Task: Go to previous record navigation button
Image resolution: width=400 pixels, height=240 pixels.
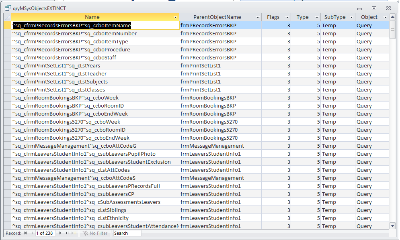Action: pyautogui.click(x=32, y=233)
